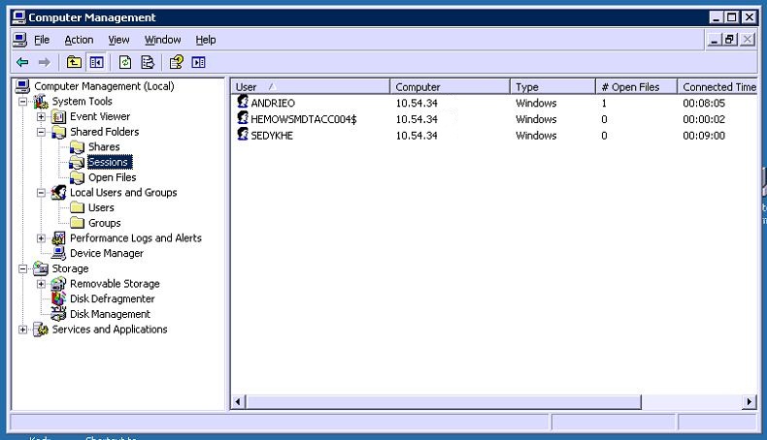
Task: Expand the Services and Applications node
Action: (23, 330)
